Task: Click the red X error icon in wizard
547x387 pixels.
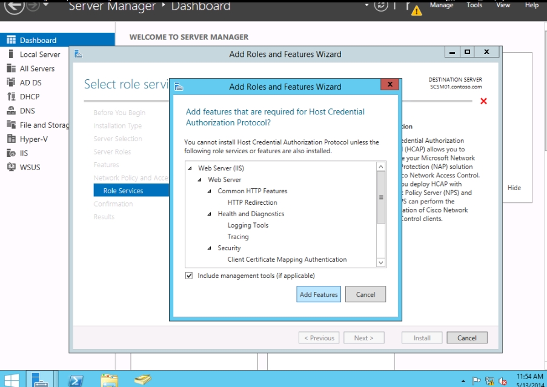Action: pyautogui.click(x=483, y=101)
